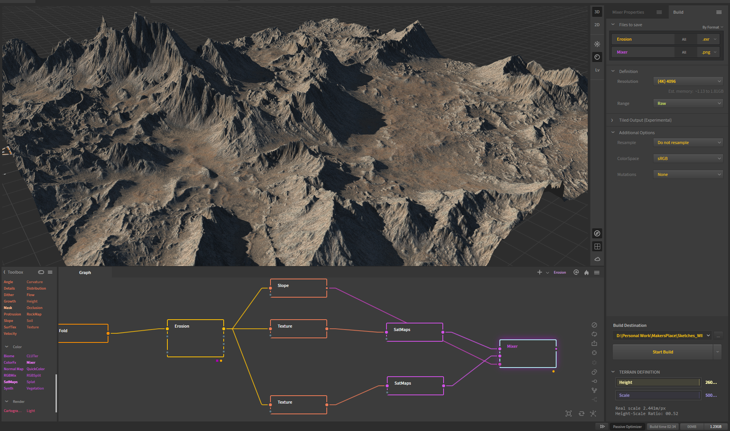Switch the viewport to 3D mode
The width and height of the screenshot is (730, 431).
pos(597,12)
